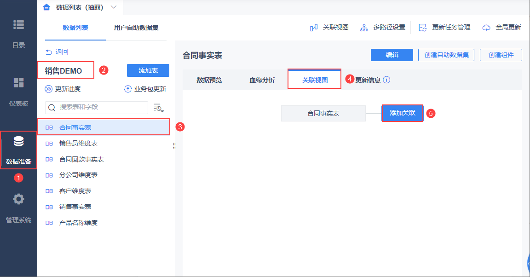
Task: Select the 数据预览 data preview tab
Action: coord(209,80)
